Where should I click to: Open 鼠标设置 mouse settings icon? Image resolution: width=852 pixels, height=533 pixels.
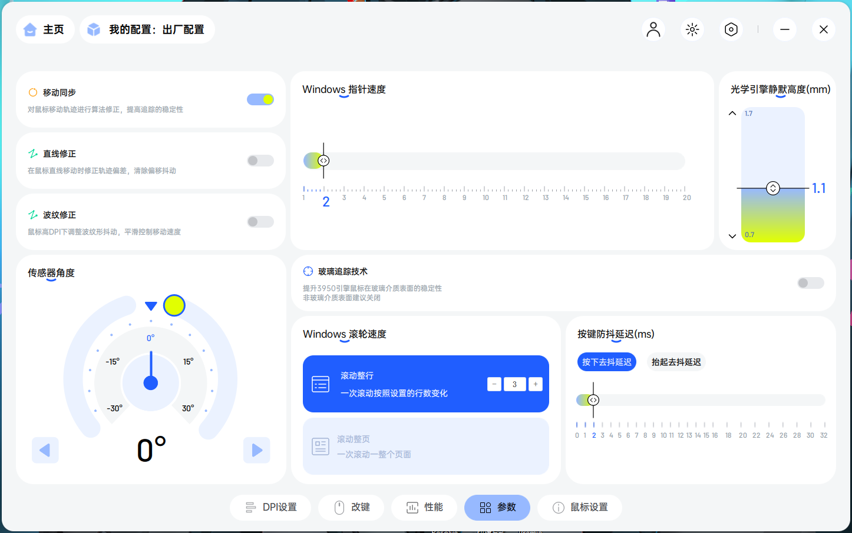click(x=557, y=507)
